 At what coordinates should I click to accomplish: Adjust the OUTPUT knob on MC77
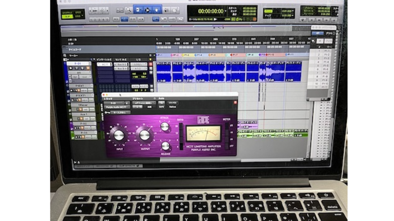pos(145,135)
